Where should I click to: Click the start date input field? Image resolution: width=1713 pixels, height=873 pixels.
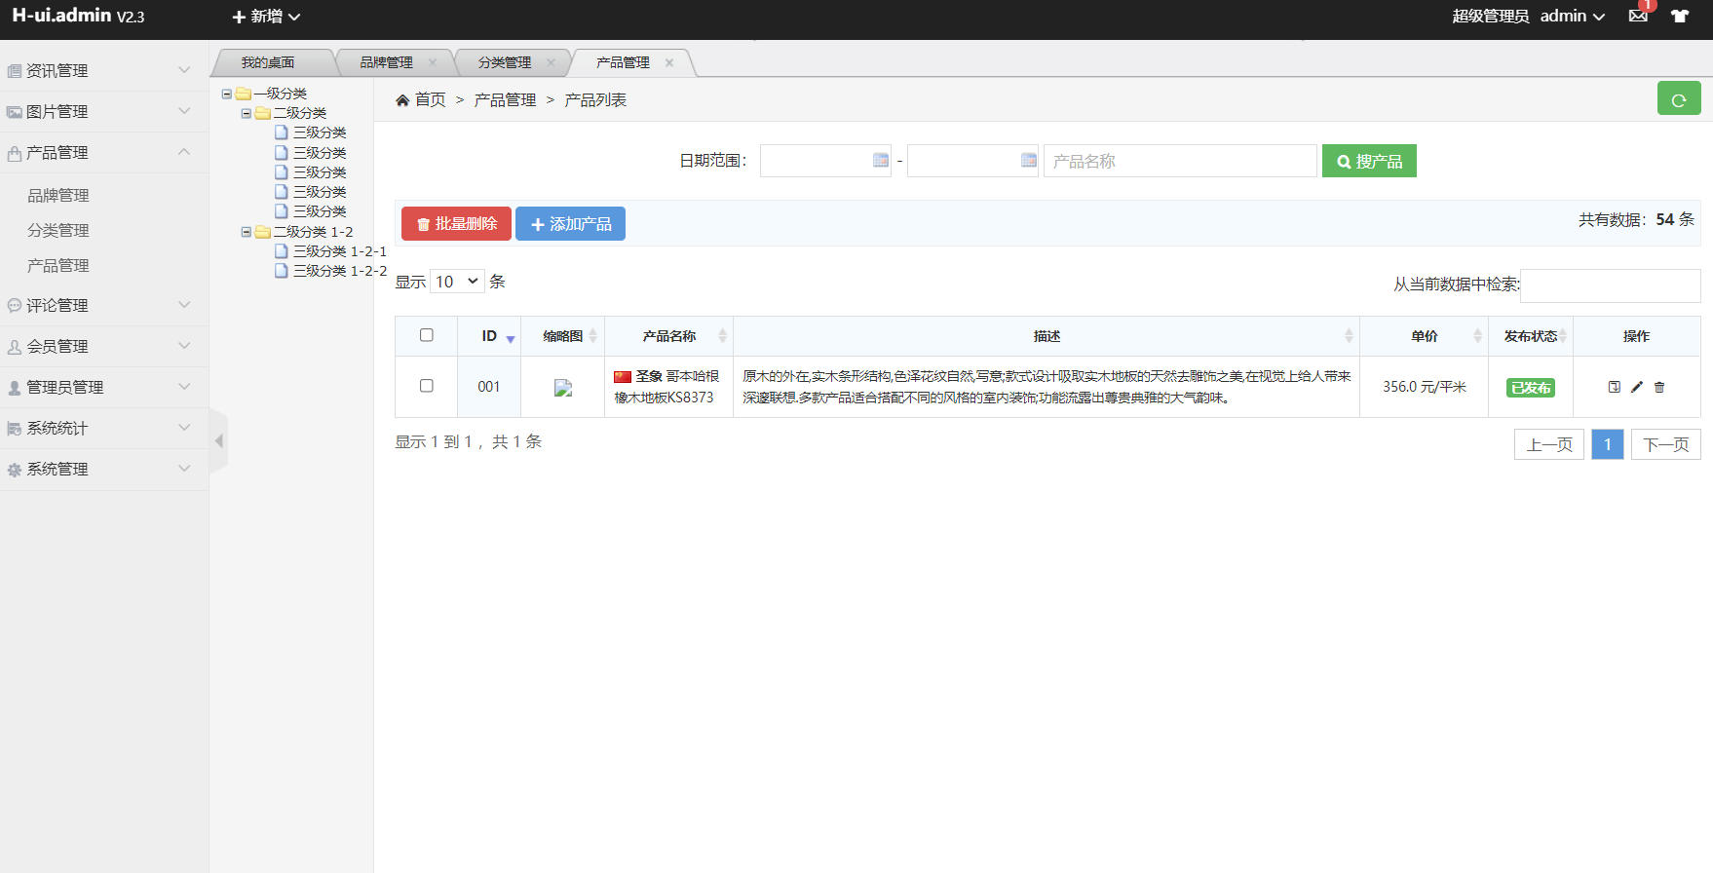pos(825,161)
